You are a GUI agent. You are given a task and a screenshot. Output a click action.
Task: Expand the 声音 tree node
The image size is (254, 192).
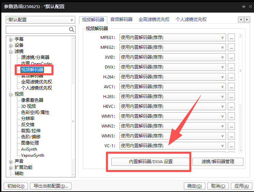click(x=11, y=161)
